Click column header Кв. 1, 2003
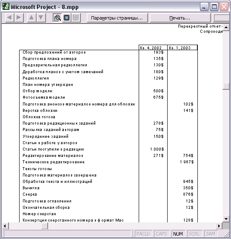The width and height of the screenshot is (231, 239). pyautogui.click(x=183, y=48)
